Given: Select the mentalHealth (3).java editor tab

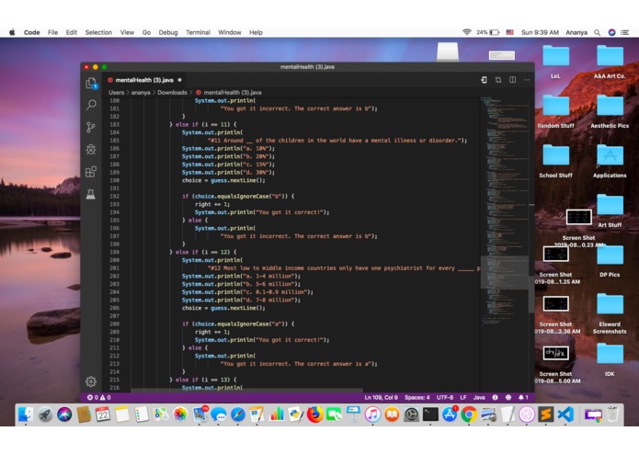Looking at the screenshot, I should [144, 80].
